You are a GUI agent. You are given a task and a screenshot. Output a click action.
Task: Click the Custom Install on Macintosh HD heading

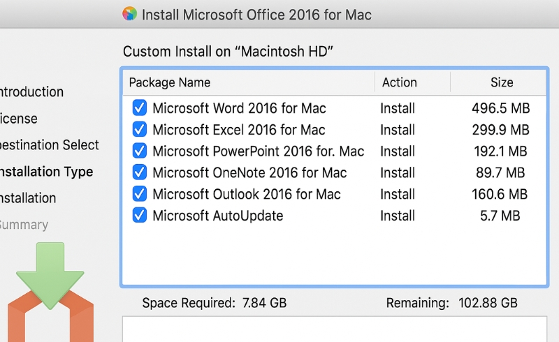click(x=228, y=52)
